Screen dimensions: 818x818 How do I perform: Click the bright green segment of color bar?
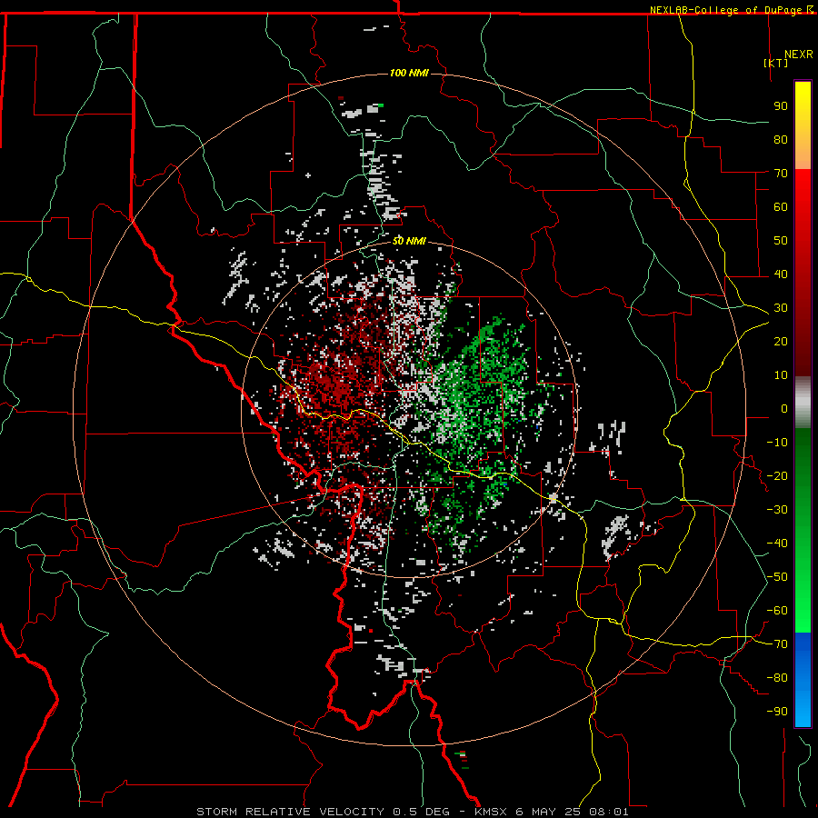click(803, 531)
